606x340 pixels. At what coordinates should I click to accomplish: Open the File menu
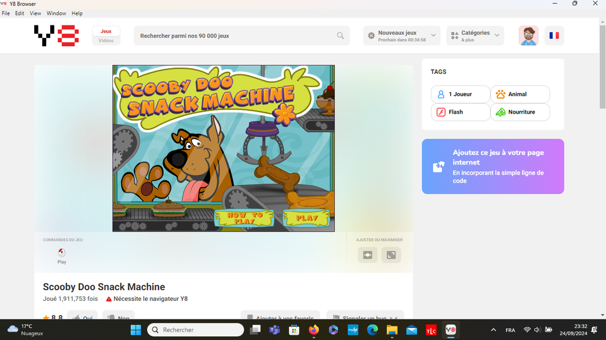[6, 13]
